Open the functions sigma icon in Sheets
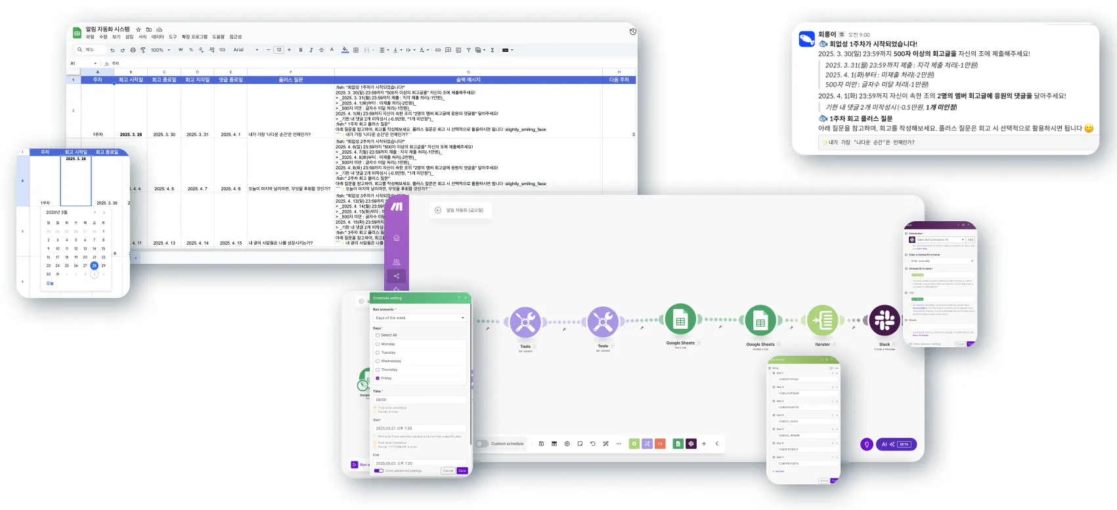The width and height of the screenshot is (1117, 510). click(x=493, y=50)
